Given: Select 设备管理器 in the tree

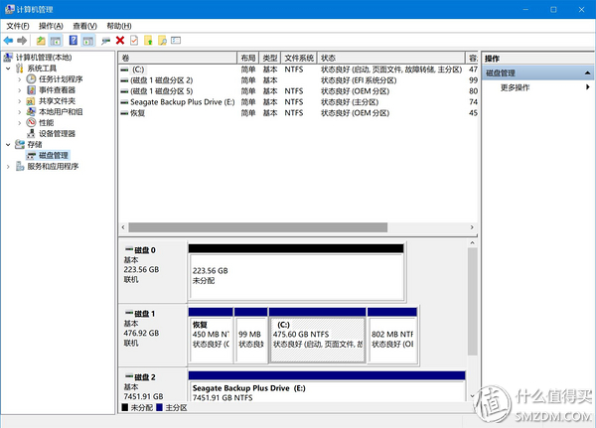Looking at the screenshot, I should click(57, 134).
